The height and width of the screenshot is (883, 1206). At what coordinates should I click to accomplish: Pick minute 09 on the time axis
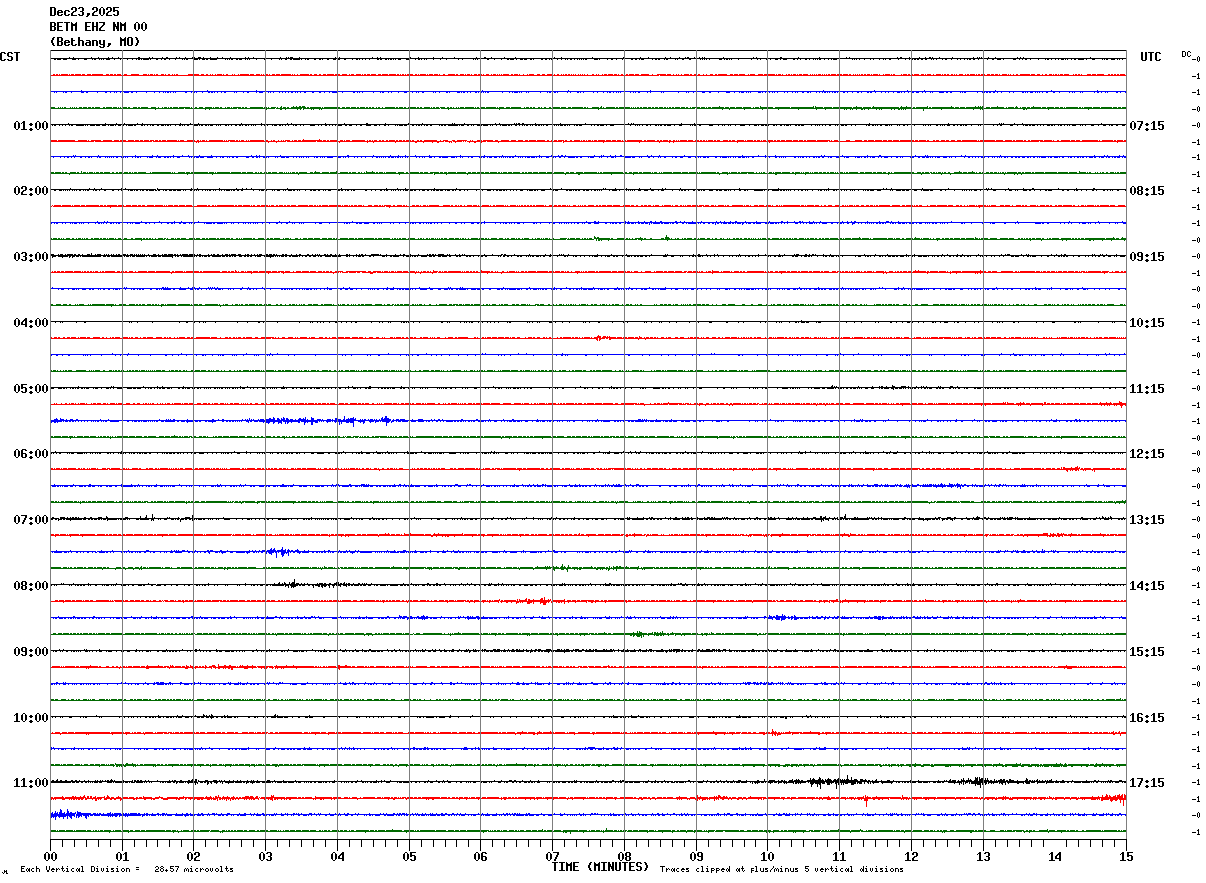click(696, 856)
